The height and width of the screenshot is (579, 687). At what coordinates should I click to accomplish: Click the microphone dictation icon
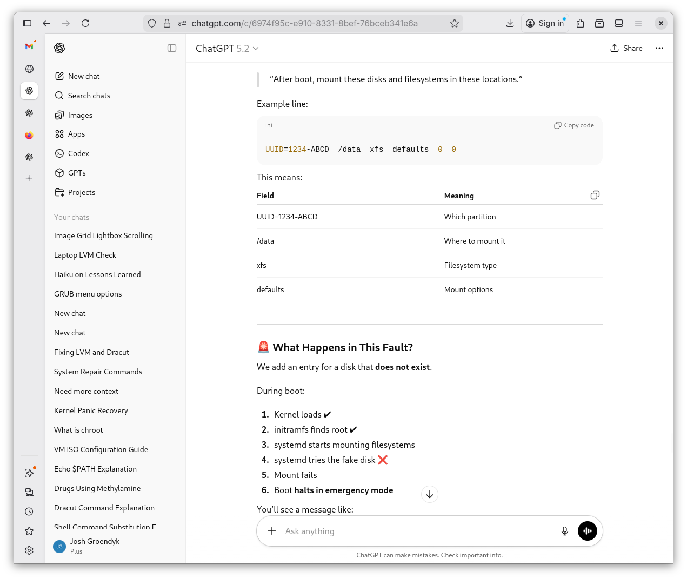564,531
